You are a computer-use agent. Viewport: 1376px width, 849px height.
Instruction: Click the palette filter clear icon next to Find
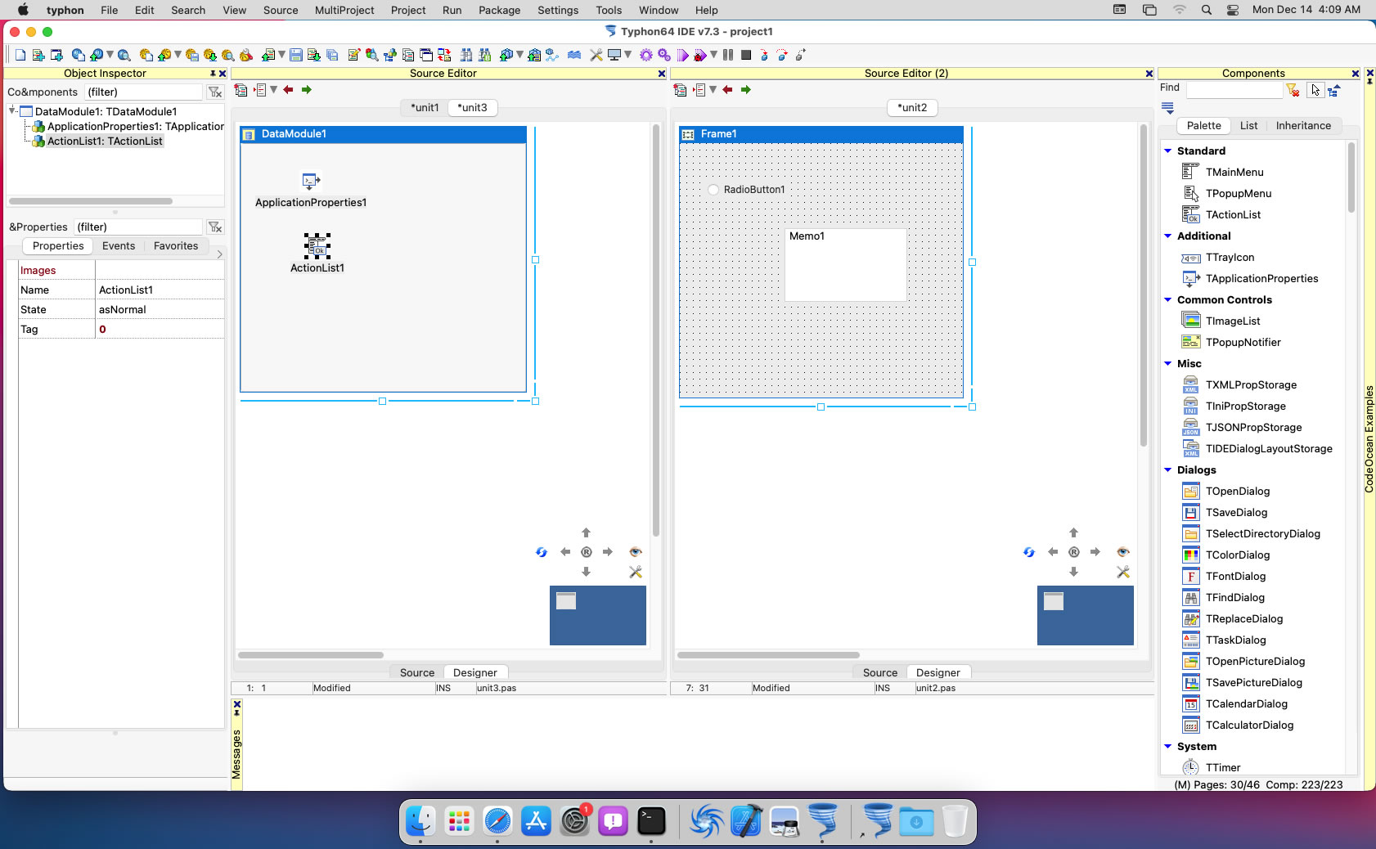point(1293,90)
